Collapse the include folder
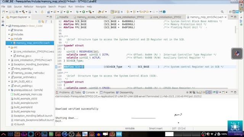 click(x=9, y=39)
